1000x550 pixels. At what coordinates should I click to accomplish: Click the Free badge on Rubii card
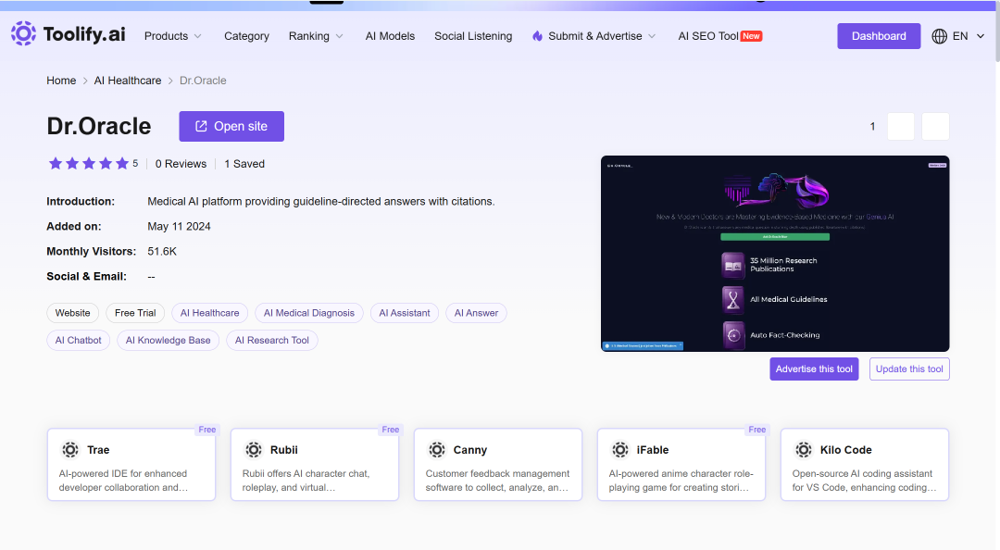(391, 430)
